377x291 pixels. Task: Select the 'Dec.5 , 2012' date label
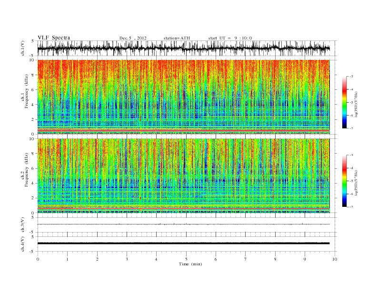[133, 38]
